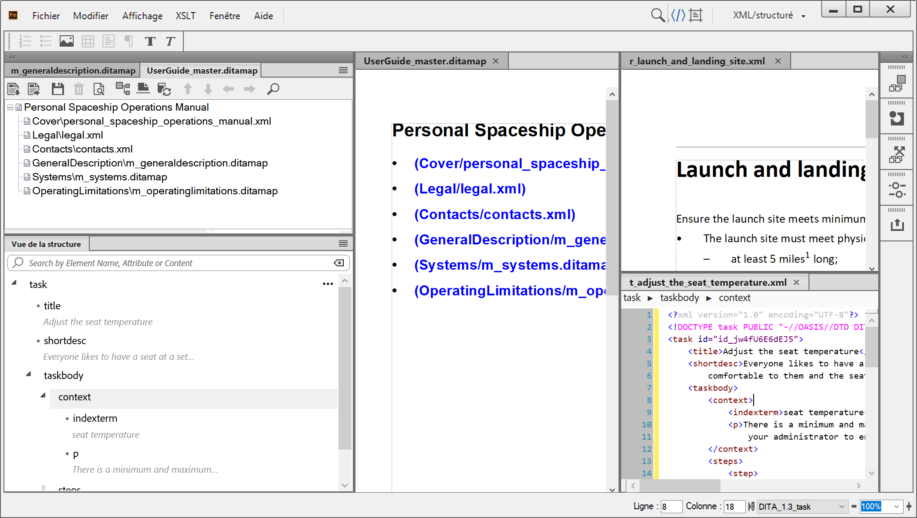Screen dimensions: 917x518
Task: Close the t_adjust_the_seat_temperature.xml tab
Action: pos(796,283)
